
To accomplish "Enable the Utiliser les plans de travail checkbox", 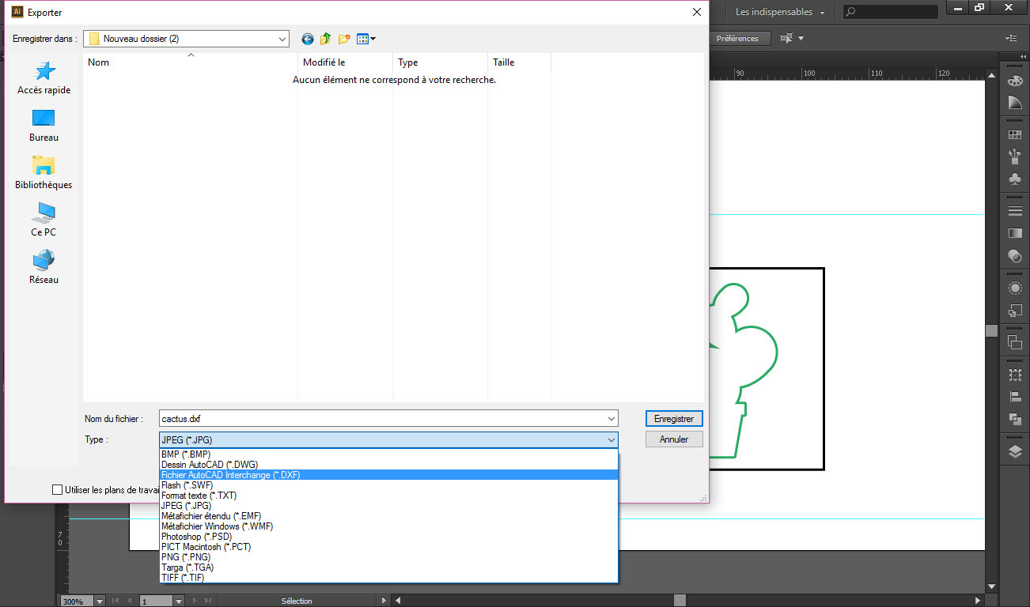I will (x=57, y=490).
